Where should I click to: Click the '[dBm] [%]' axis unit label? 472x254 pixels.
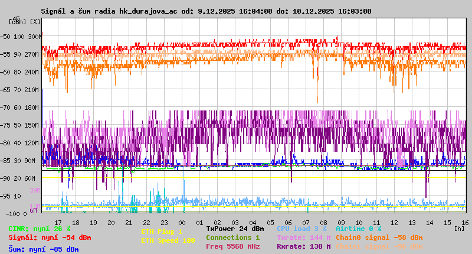[24, 22]
